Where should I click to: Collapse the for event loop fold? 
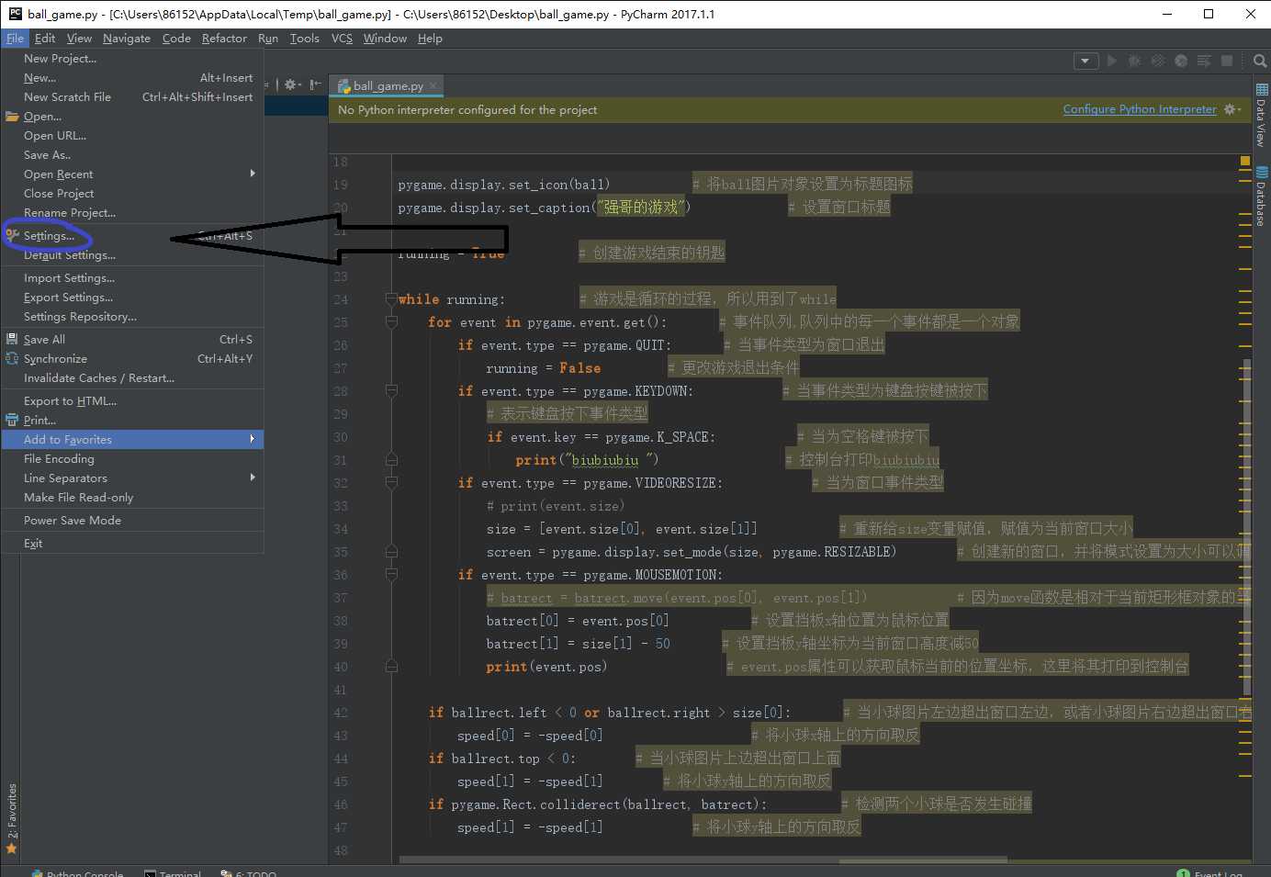391,322
